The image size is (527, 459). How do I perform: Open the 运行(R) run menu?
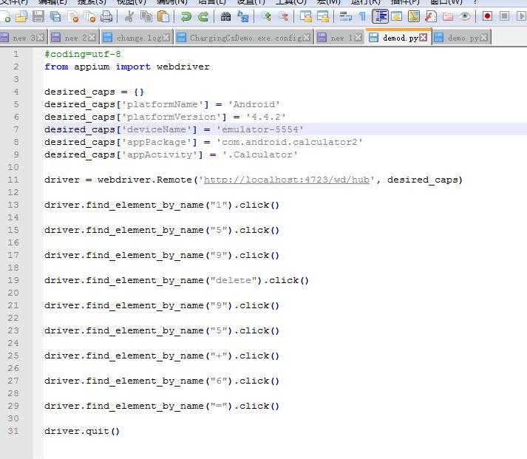click(365, 2)
